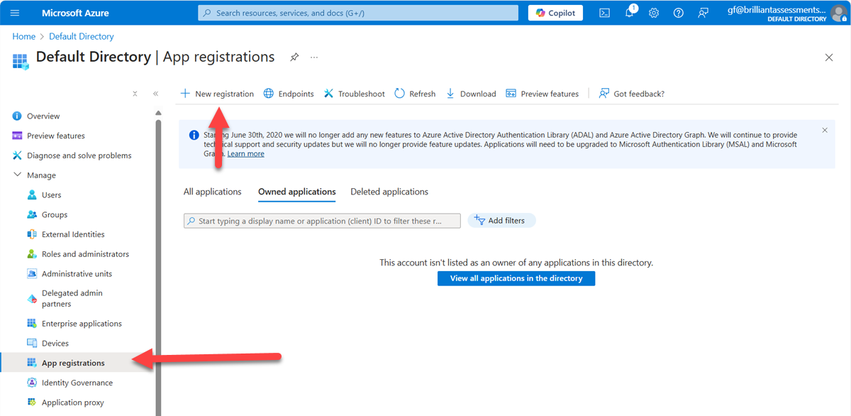Click View all applications in the directory

[516, 278]
